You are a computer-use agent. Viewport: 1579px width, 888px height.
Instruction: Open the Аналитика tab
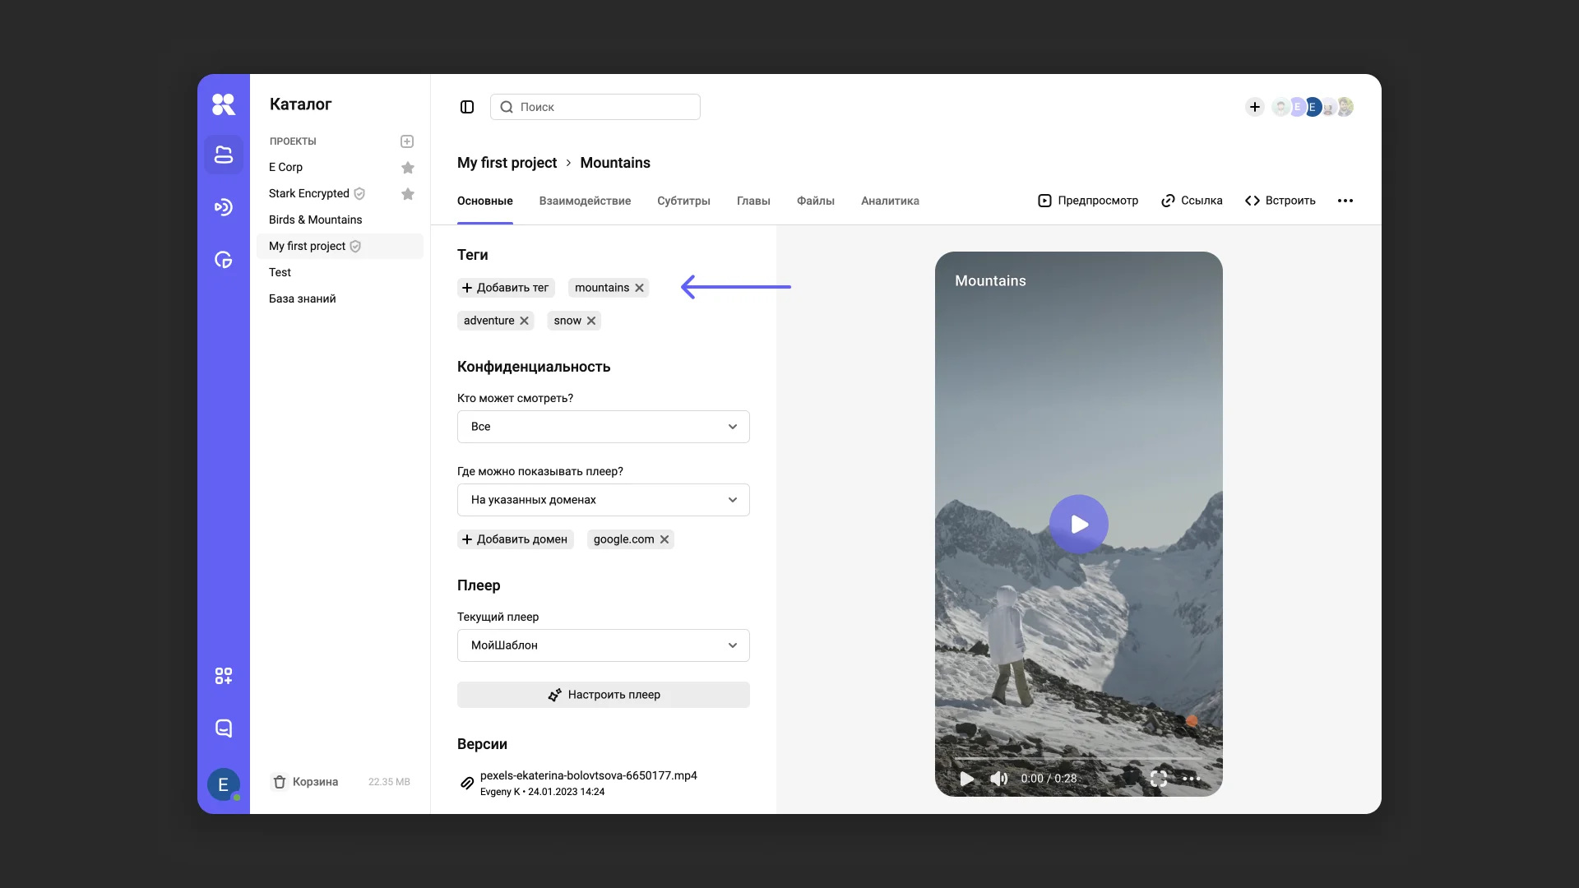(890, 201)
